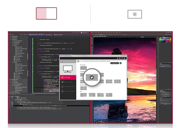Click the Game mode settings gamepad icon
The height and width of the screenshot is (128, 182).
pyautogui.click(x=62, y=91)
